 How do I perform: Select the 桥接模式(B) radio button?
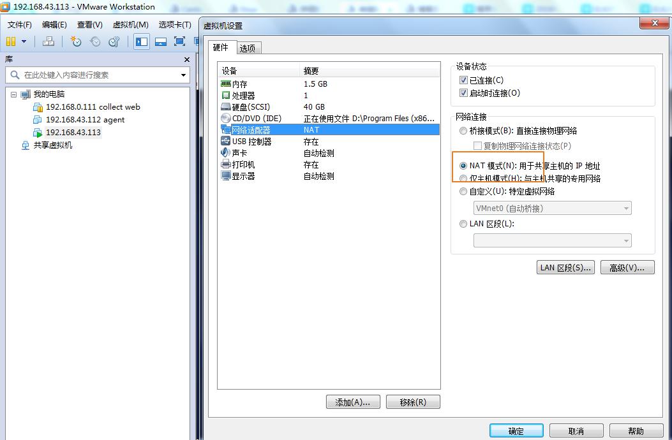coord(463,131)
